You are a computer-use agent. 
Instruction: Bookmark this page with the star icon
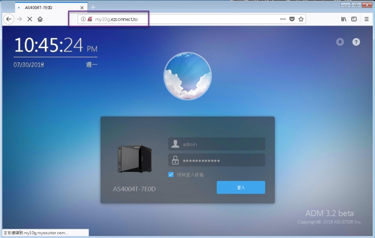(x=301, y=19)
